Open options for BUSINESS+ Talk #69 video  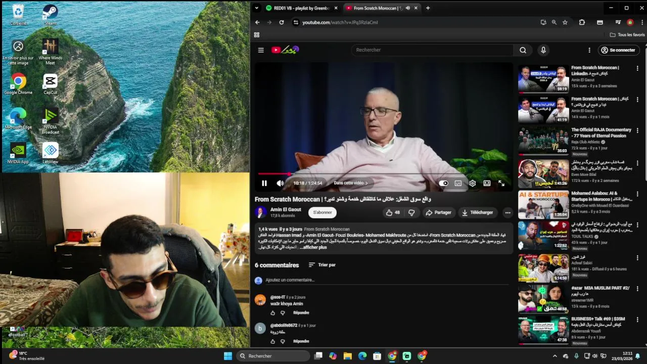[x=638, y=321]
